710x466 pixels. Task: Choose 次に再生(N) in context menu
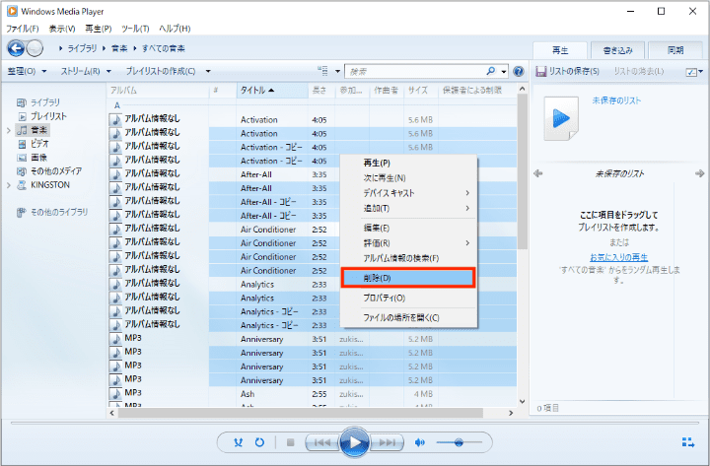click(408, 177)
